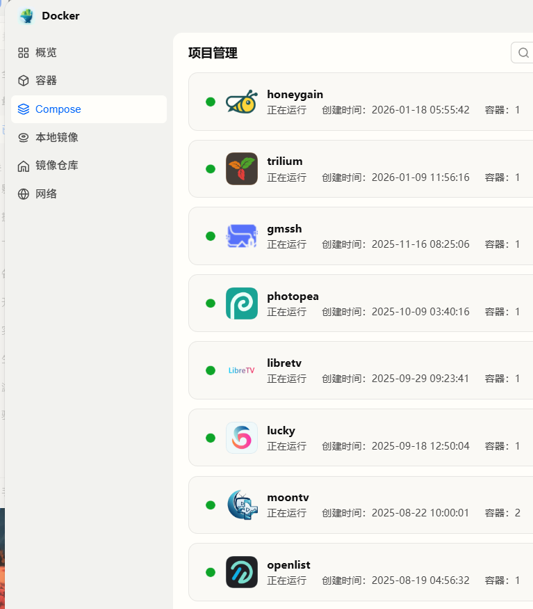Click the honeygain bee icon
This screenshot has width=533, height=609.
click(242, 102)
